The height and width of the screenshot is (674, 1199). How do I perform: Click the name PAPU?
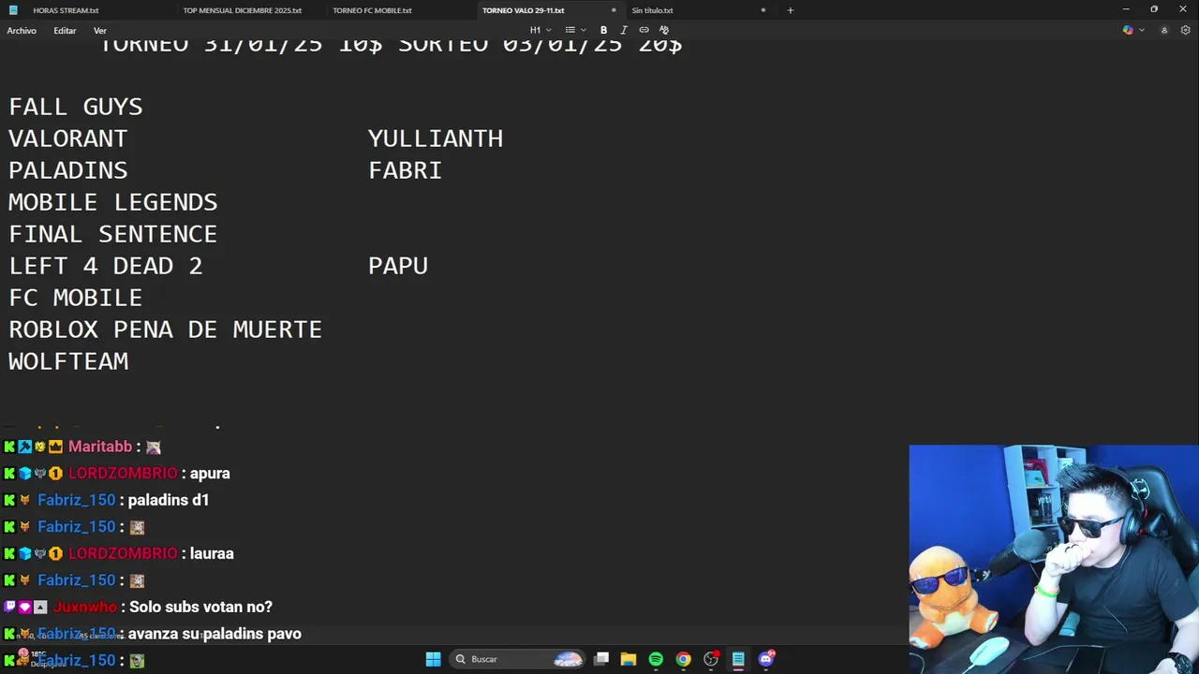[398, 266]
